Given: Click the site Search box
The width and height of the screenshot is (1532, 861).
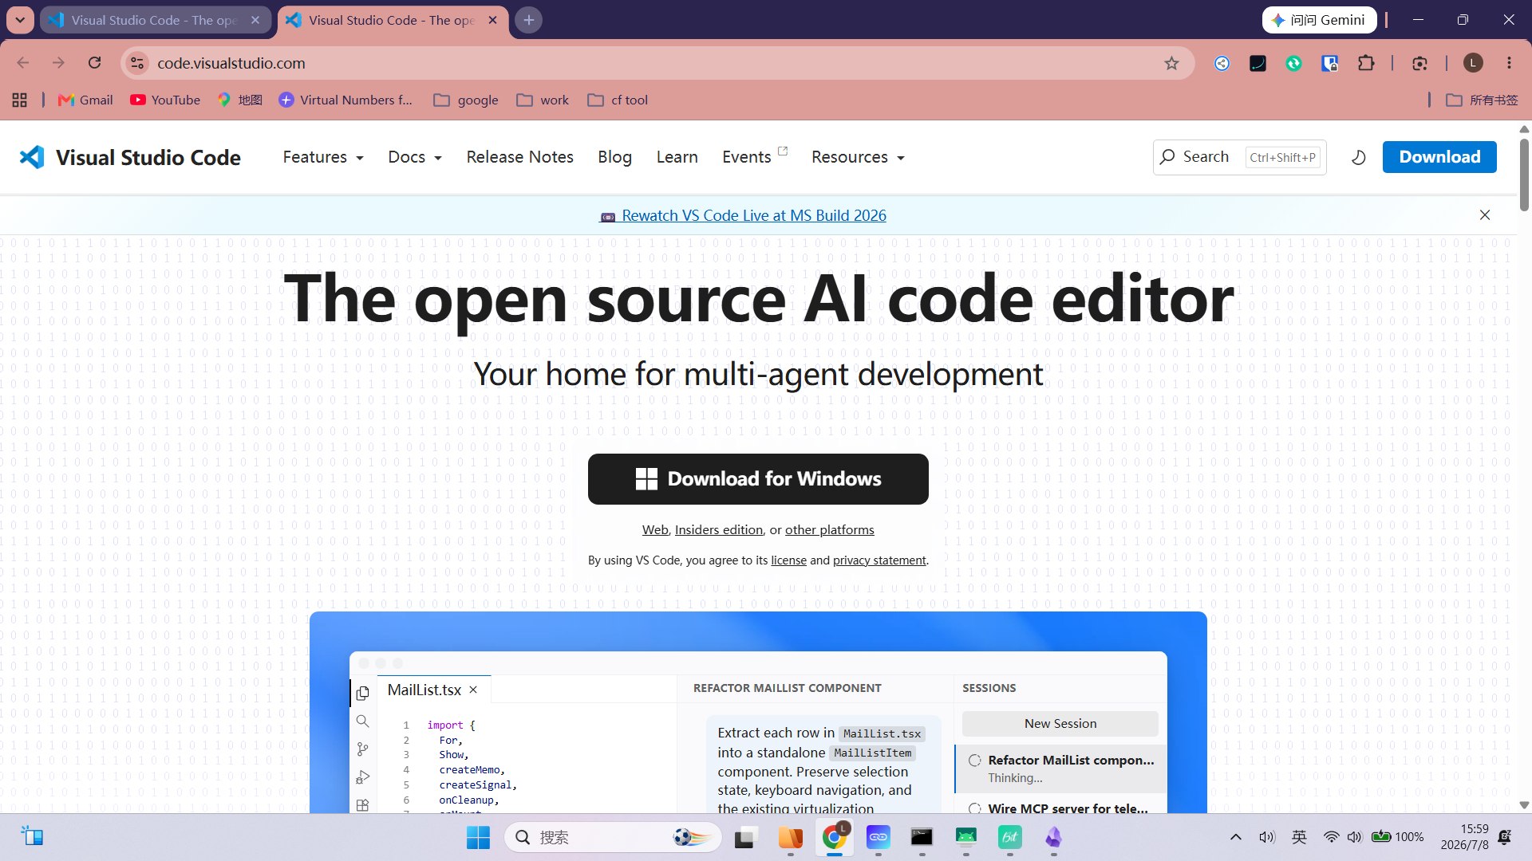Looking at the screenshot, I should pyautogui.click(x=1239, y=157).
